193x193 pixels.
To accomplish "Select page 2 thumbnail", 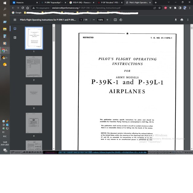I will point(34,67).
